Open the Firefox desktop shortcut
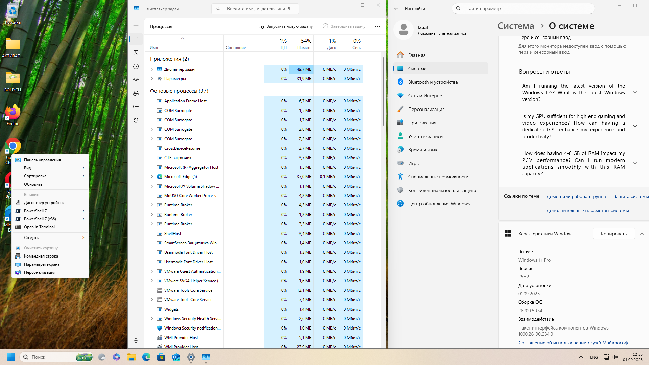649x365 pixels. click(13, 116)
